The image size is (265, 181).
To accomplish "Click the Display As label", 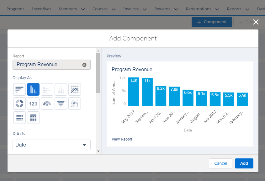I will [22, 78].
